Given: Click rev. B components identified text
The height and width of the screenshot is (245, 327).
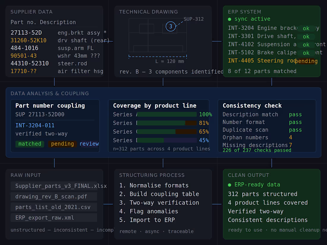Looking at the screenshot, I should 171,72.
